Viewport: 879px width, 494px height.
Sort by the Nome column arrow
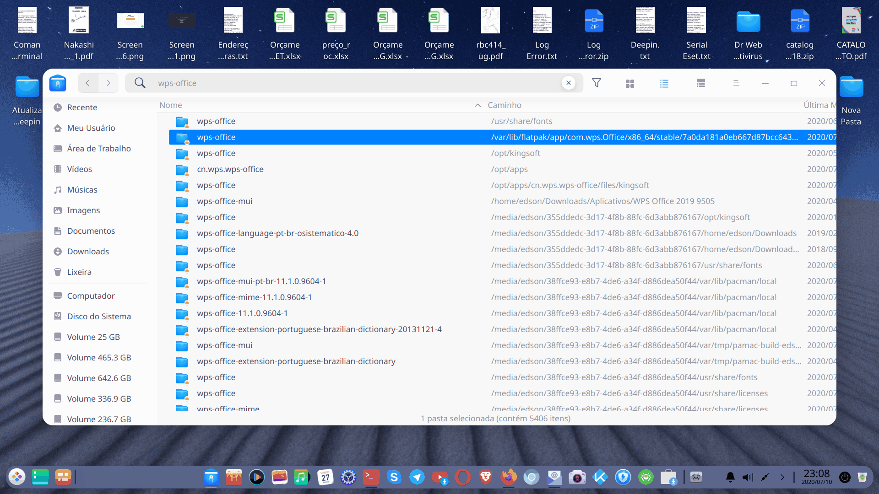pyautogui.click(x=477, y=105)
